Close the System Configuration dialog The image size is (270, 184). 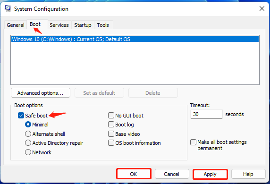coord(262,8)
